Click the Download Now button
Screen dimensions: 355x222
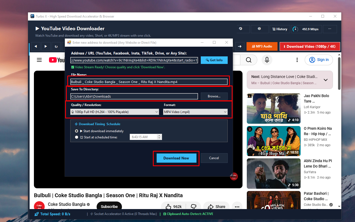click(176, 158)
